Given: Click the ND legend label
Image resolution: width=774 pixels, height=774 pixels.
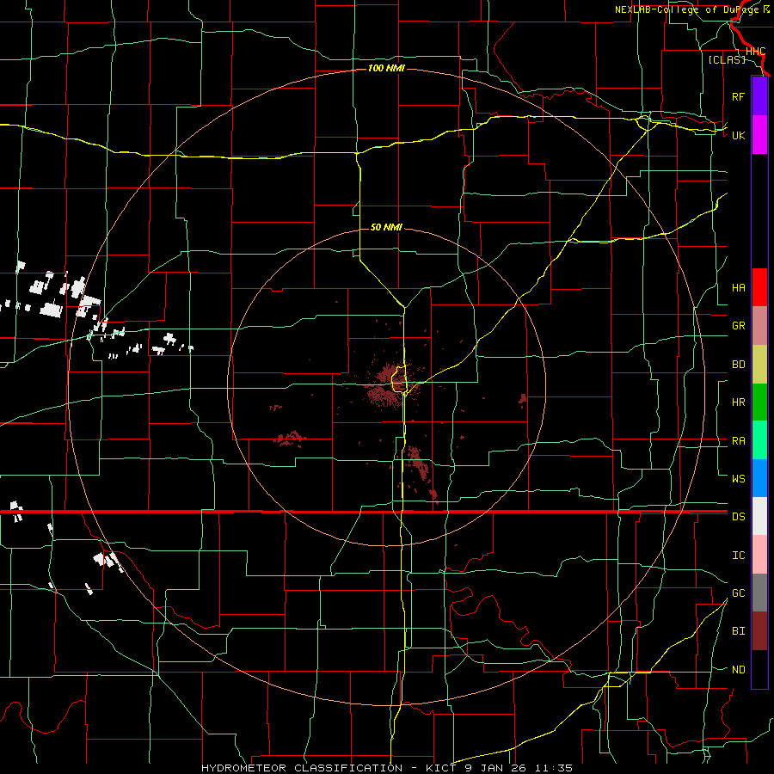Looking at the screenshot, I should tap(738, 670).
